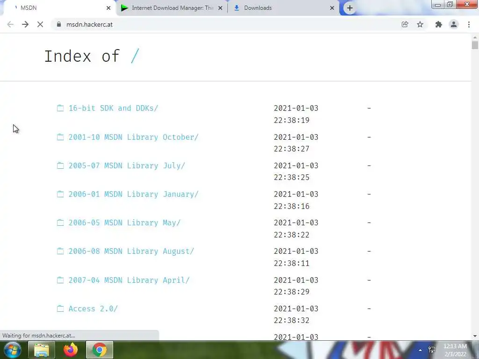Click the network icon in the system tray
The width and height of the screenshot is (479, 359).
pos(432,350)
